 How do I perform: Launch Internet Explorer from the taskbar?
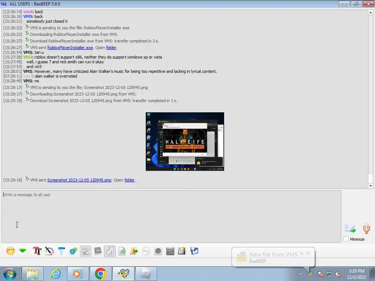pyautogui.click(x=55, y=274)
